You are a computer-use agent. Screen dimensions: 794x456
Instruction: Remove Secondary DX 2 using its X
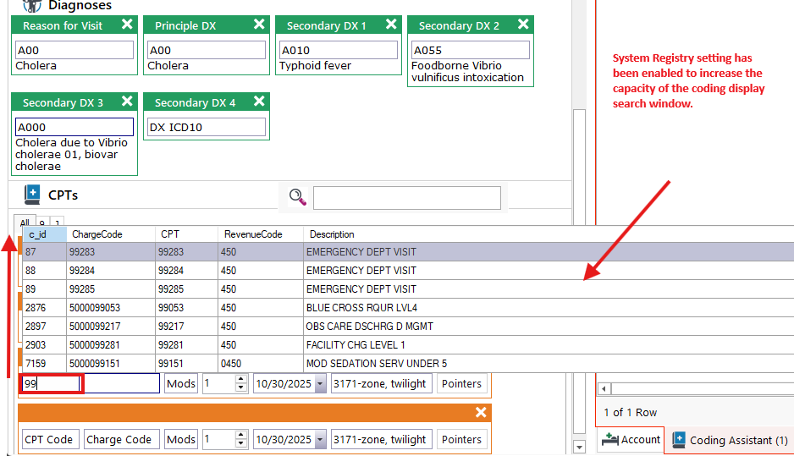pos(523,25)
